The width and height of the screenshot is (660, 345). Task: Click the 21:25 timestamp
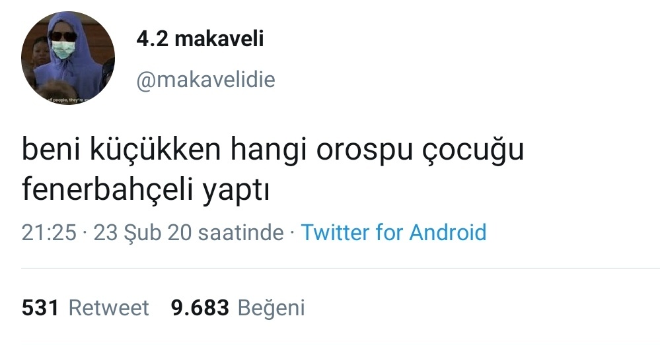tap(50, 233)
